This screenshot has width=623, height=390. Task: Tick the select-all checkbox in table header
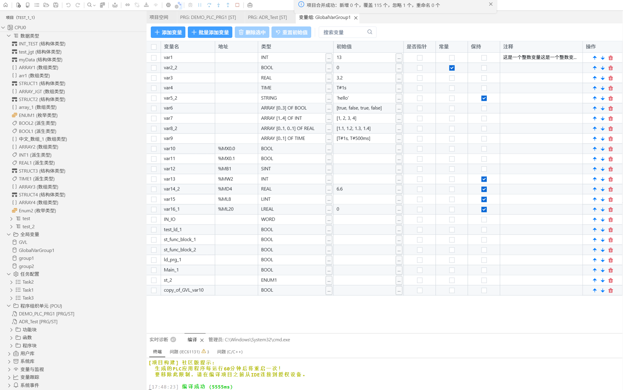pyautogui.click(x=154, y=47)
